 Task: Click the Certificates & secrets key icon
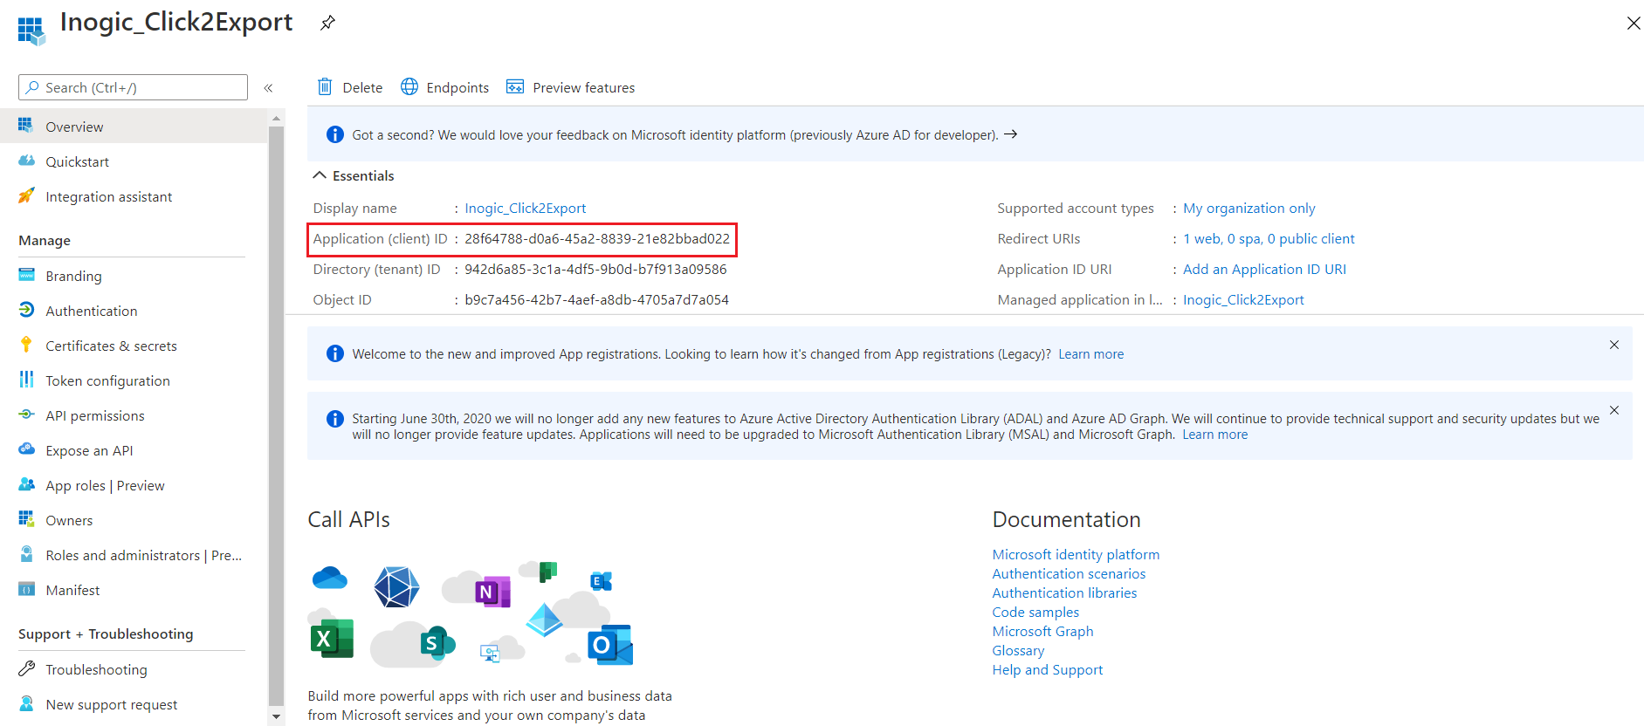pos(26,346)
